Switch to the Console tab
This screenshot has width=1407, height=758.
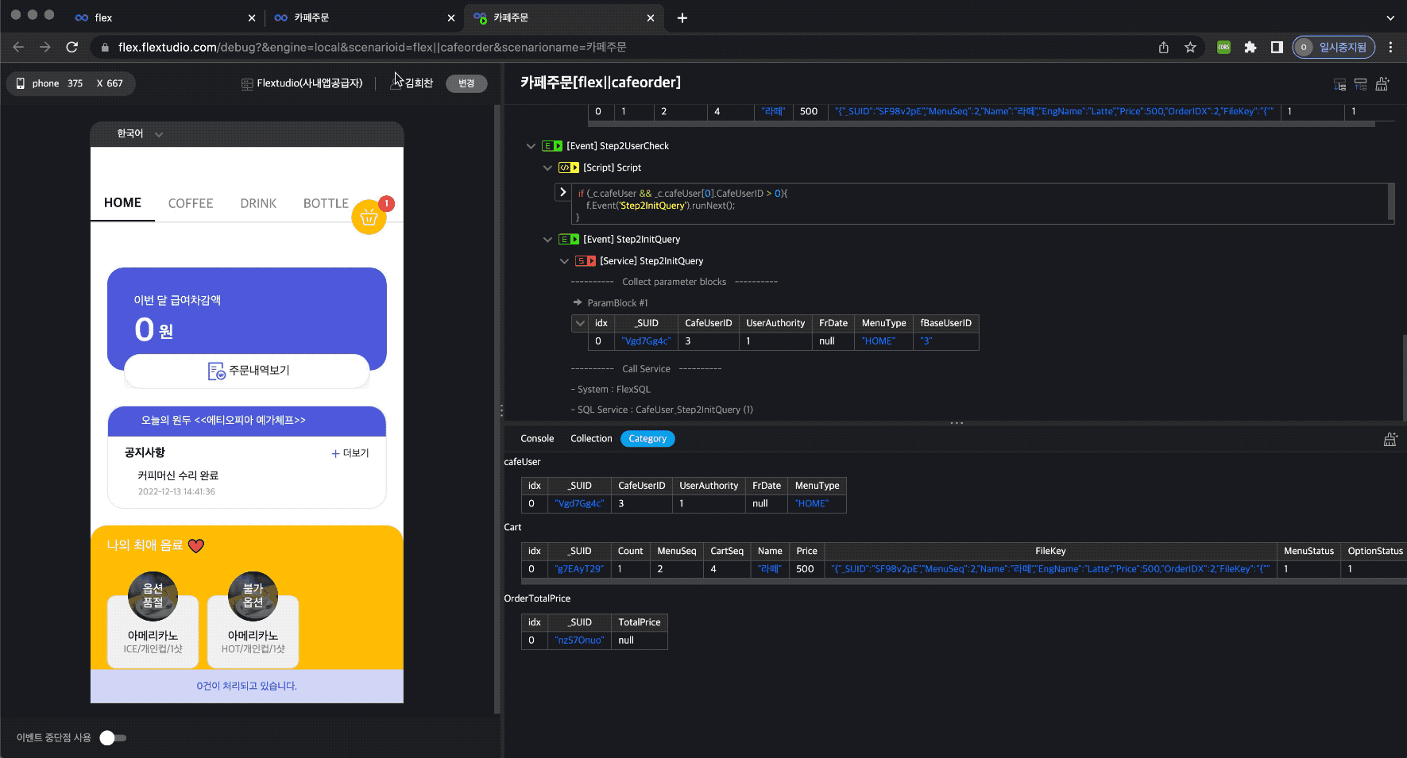click(537, 439)
